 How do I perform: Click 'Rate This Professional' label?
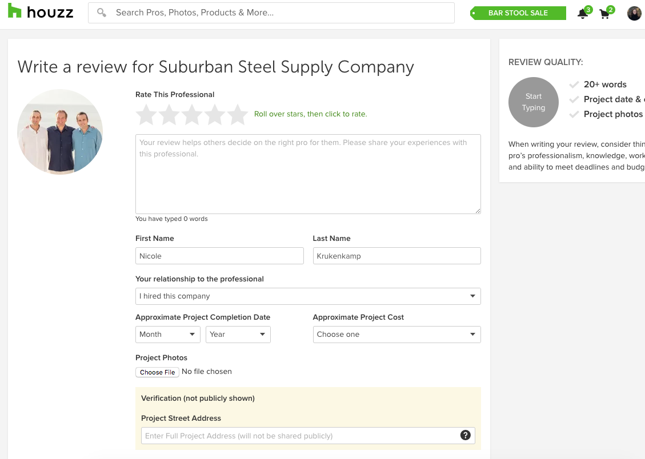[x=175, y=95]
